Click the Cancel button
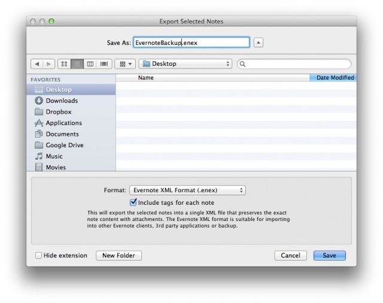The height and width of the screenshot is (303, 383). pyautogui.click(x=290, y=255)
